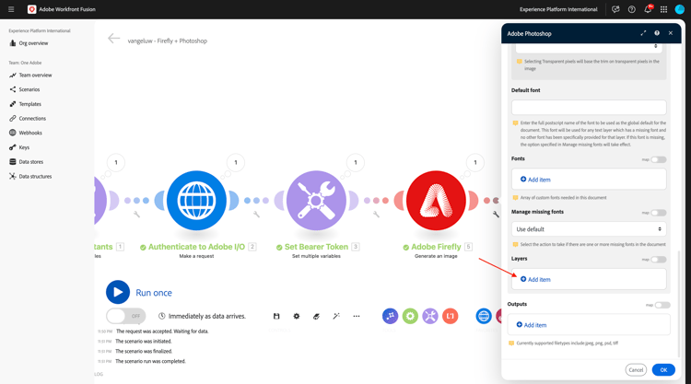Click the Adobe Workfront Fusion logo
691x384 pixels.
31,9
